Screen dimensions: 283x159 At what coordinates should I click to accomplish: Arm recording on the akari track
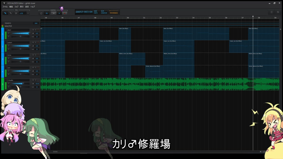(38, 30)
